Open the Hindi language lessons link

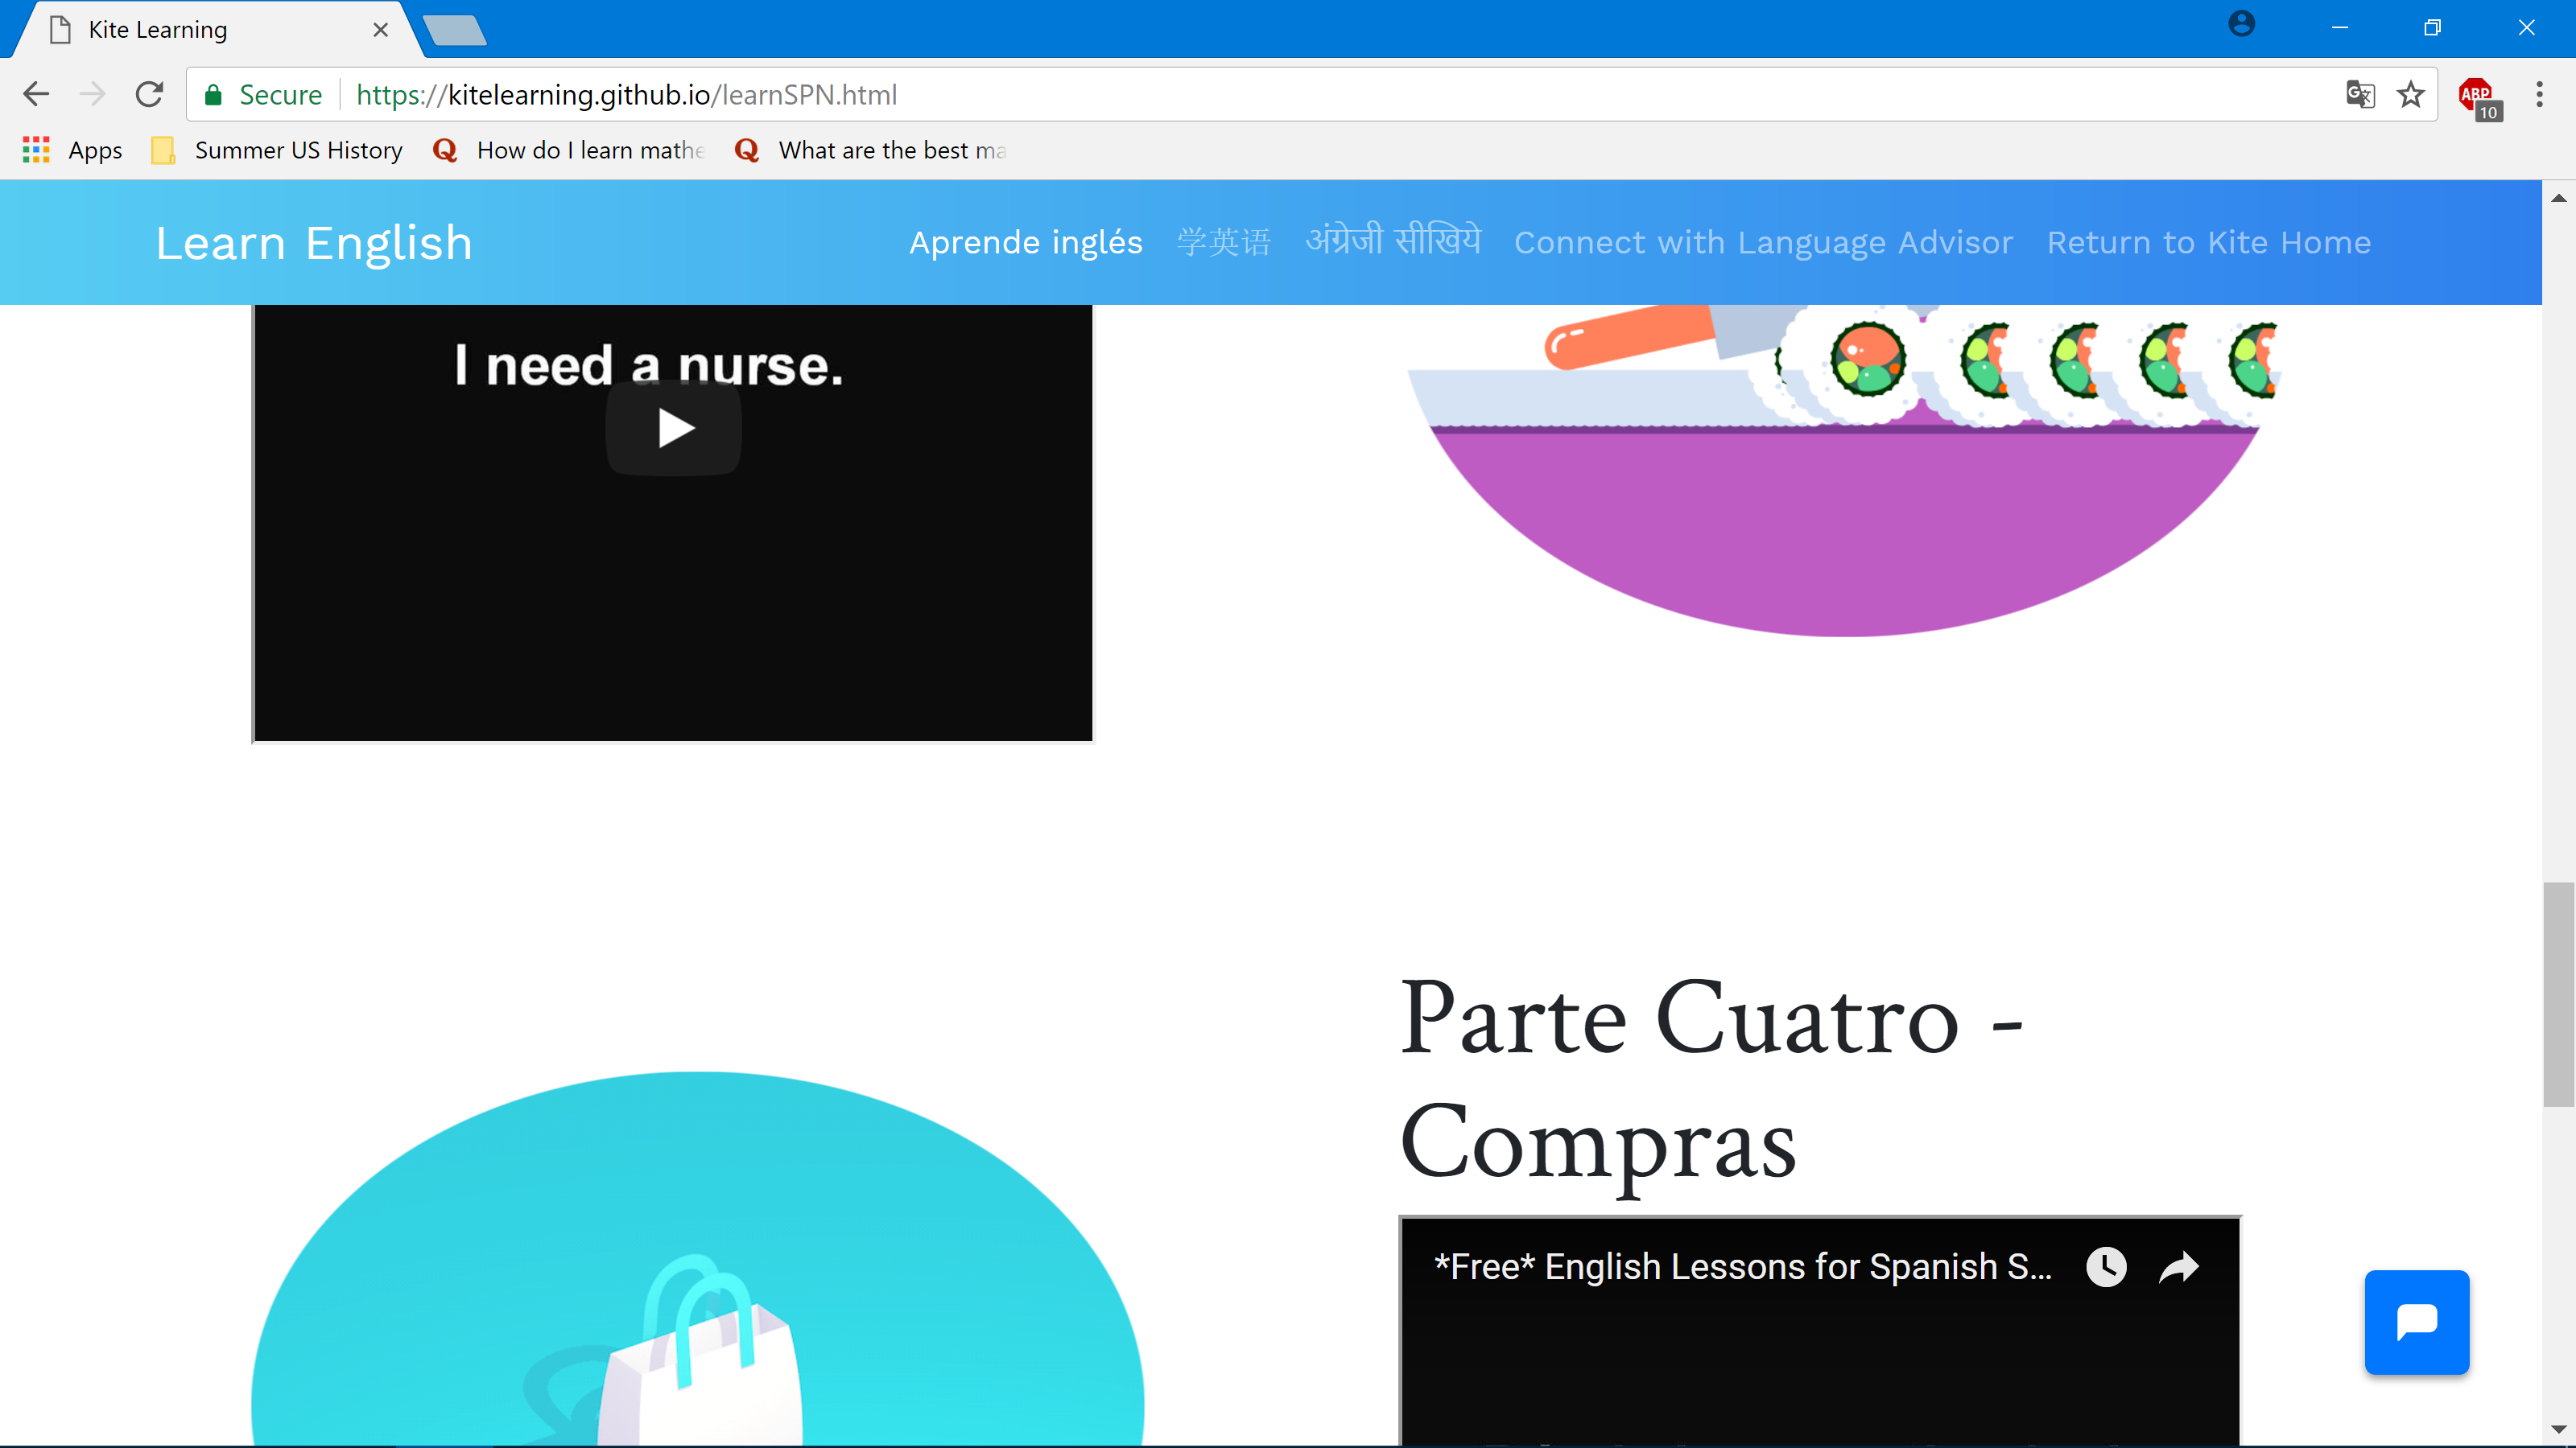pyautogui.click(x=1392, y=242)
